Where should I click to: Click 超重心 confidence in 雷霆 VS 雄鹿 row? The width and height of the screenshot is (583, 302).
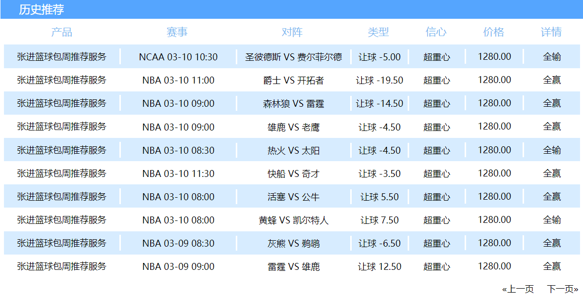(437, 266)
